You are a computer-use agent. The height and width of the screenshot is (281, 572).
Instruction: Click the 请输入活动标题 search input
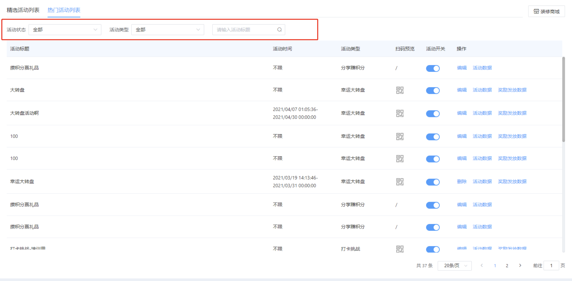point(245,30)
